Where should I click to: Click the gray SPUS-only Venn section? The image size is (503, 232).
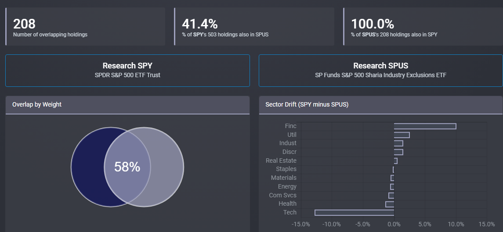167,167
